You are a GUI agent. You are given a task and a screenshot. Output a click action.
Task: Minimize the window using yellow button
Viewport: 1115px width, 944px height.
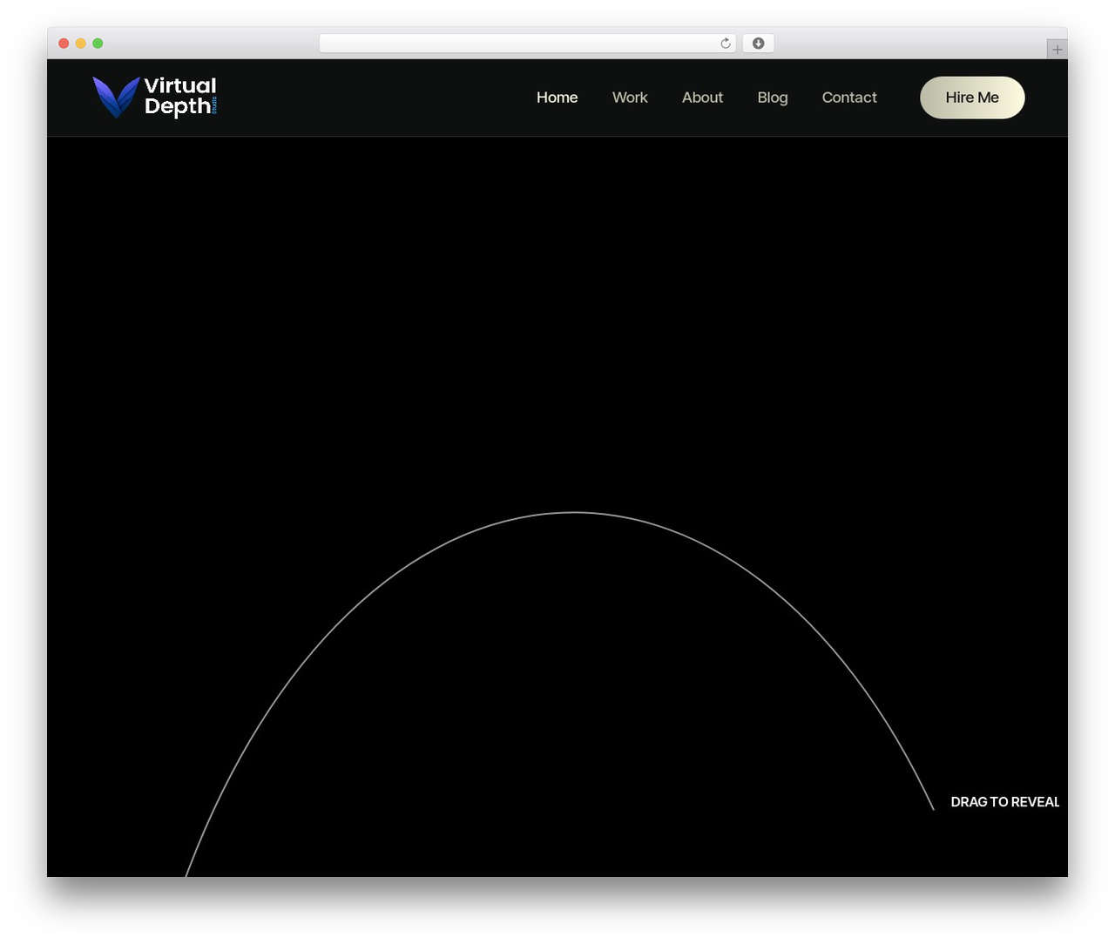click(80, 44)
